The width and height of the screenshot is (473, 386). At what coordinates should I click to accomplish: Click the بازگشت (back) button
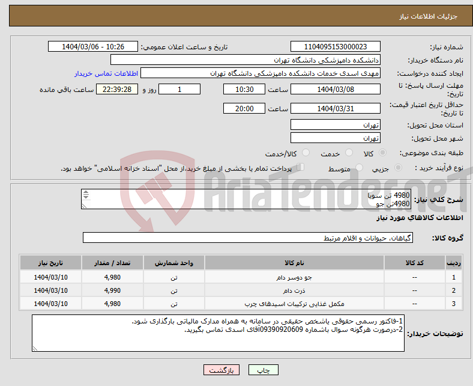(x=221, y=370)
